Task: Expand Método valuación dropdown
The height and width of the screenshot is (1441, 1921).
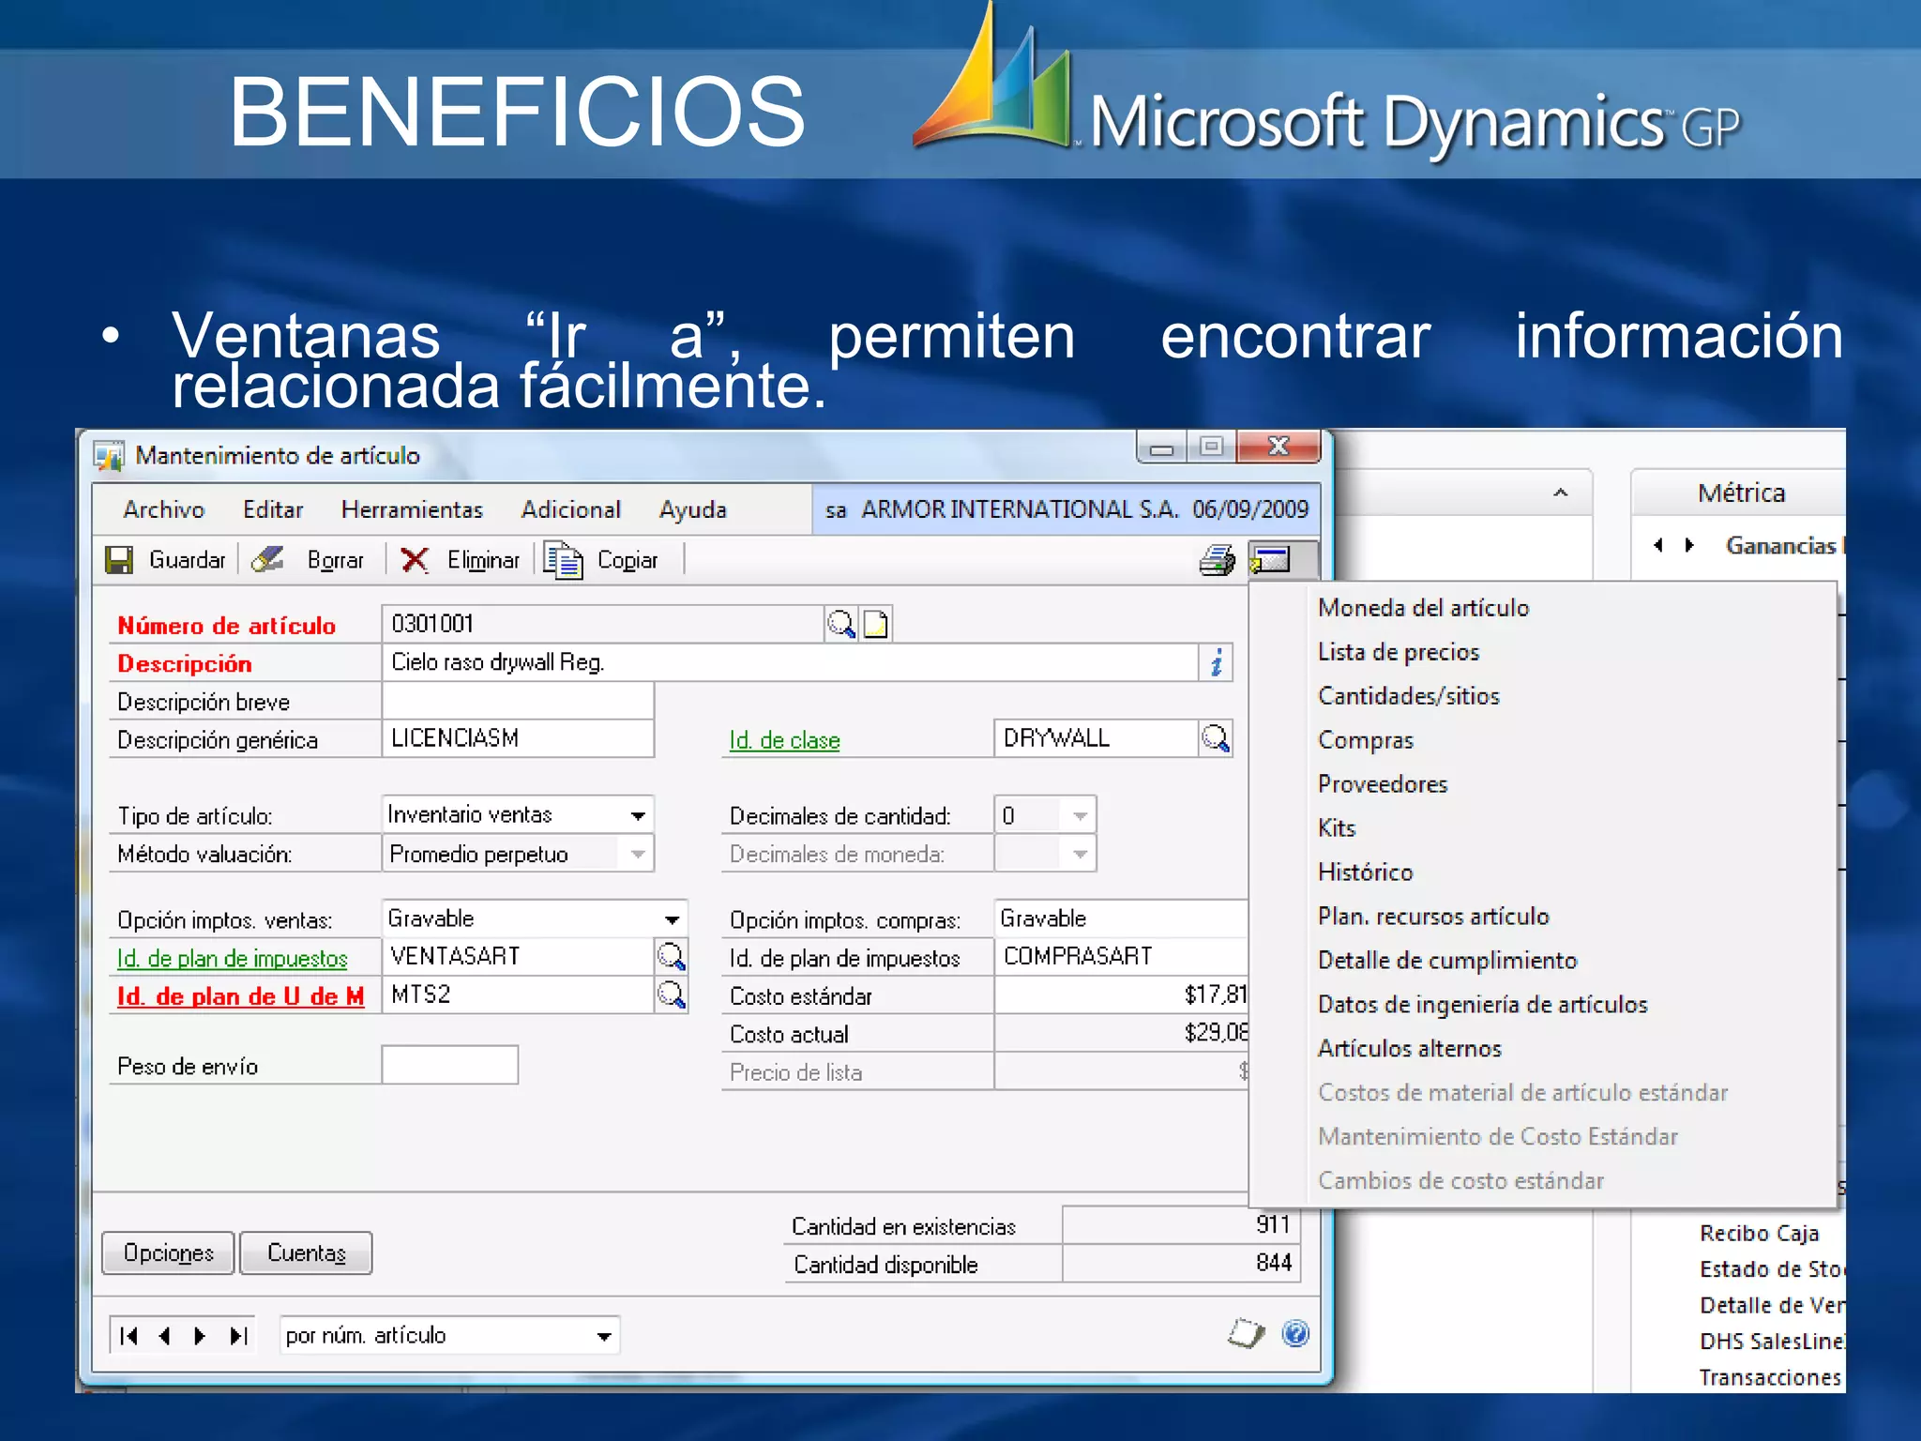Action: click(x=638, y=854)
